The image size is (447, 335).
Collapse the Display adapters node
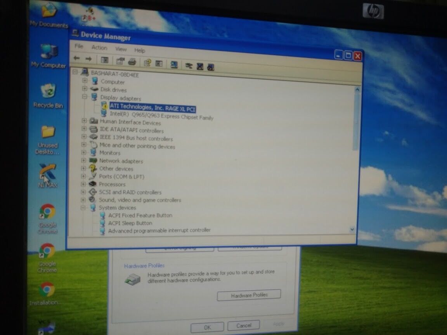(85, 97)
